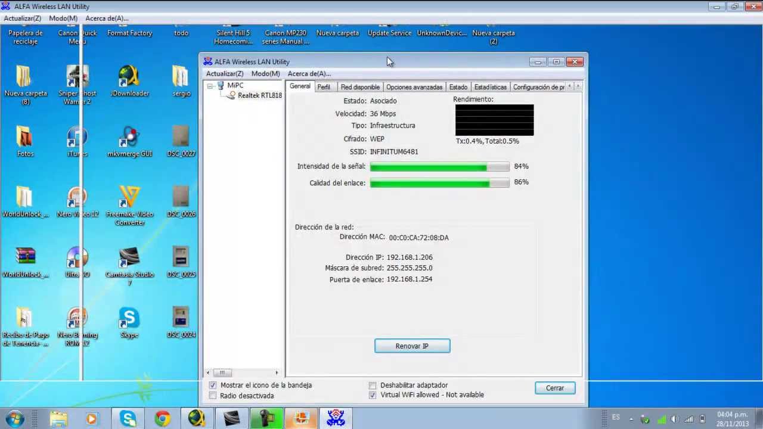Enable the Radio desactivada checkbox
Screen dimensions: 763x429
213,396
